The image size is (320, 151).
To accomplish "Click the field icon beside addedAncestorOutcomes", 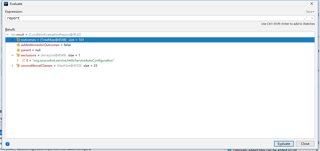I will [18, 45].
